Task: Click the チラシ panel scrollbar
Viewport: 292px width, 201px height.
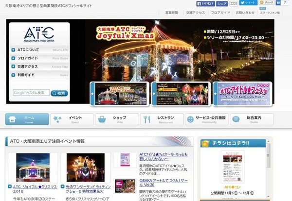Action: coord(268,168)
